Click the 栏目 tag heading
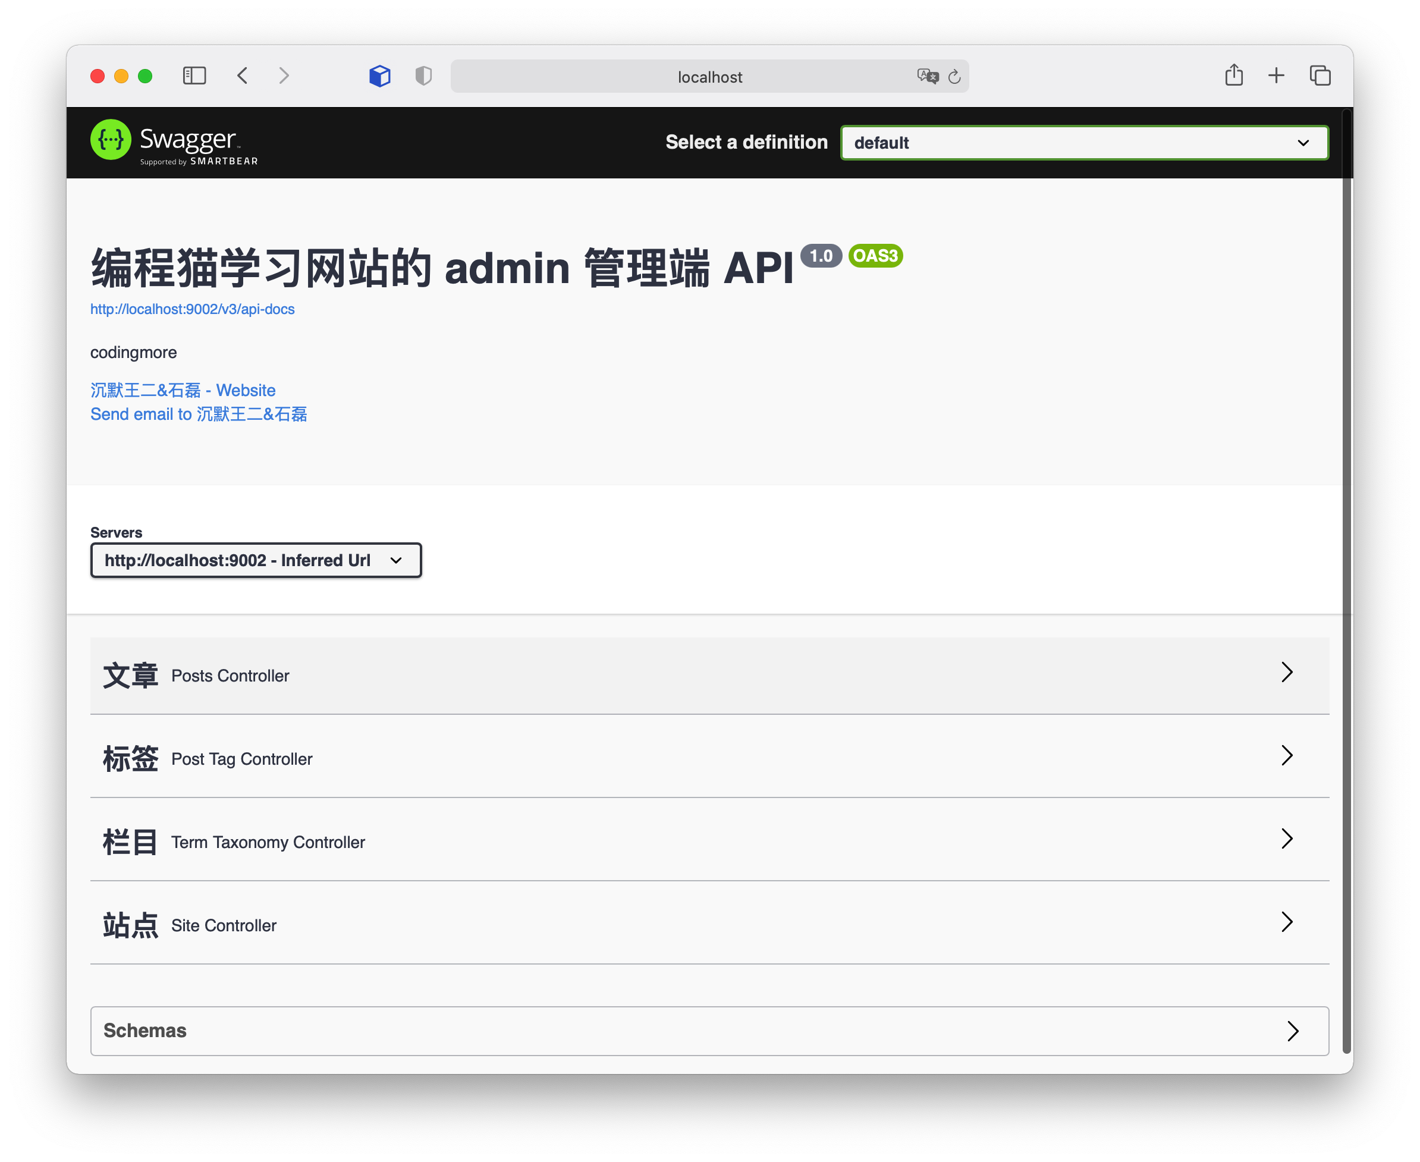The image size is (1420, 1162). [x=130, y=842]
